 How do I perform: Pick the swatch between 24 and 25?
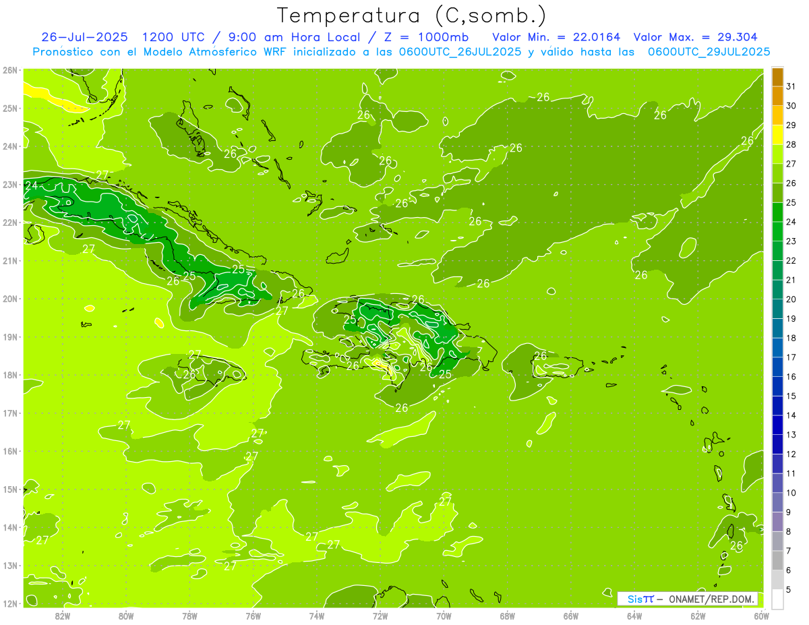click(777, 212)
